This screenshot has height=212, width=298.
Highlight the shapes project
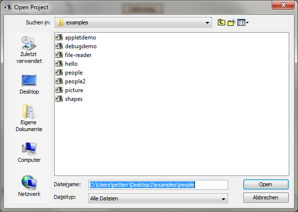[x=69, y=99]
